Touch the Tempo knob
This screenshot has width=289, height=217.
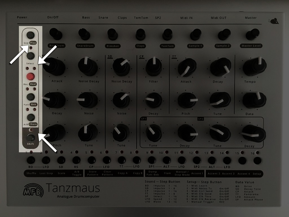coord(255,66)
